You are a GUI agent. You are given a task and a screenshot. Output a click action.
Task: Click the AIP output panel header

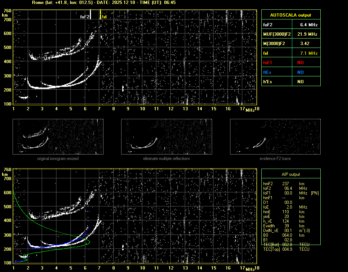(x=290, y=174)
